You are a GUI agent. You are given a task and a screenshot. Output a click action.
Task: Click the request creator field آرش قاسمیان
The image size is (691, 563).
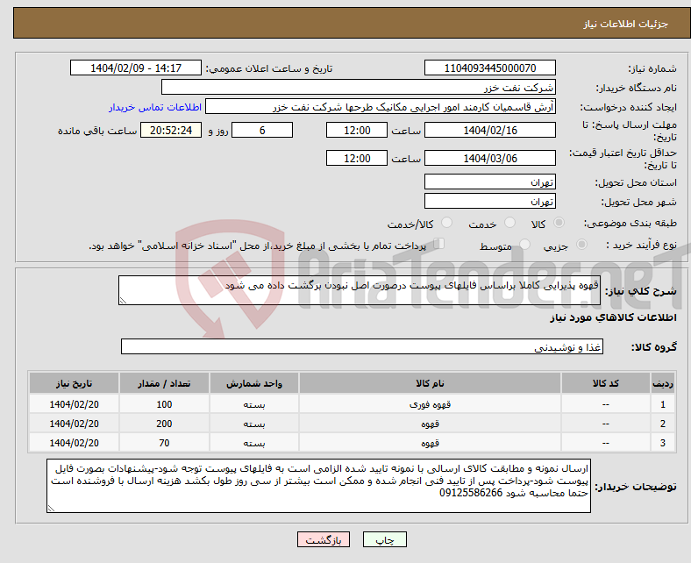click(381, 107)
